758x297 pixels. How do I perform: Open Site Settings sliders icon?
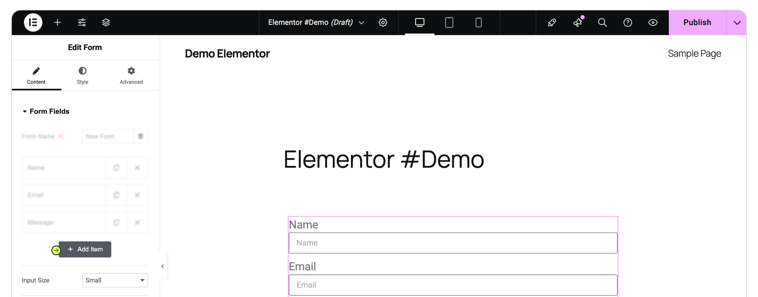coord(82,23)
